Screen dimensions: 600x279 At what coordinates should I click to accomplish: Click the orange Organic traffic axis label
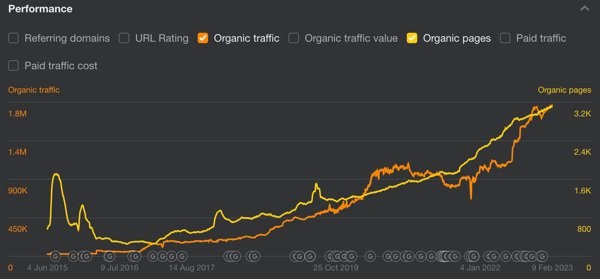[34, 90]
